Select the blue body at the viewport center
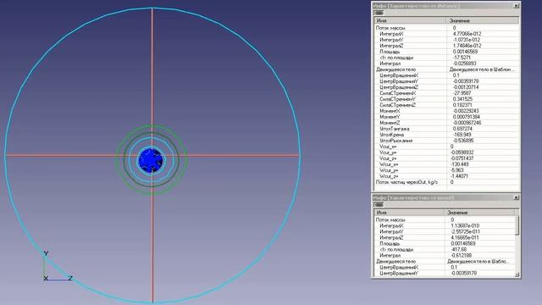This screenshot has width=542, height=305. pyautogui.click(x=151, y=160)
